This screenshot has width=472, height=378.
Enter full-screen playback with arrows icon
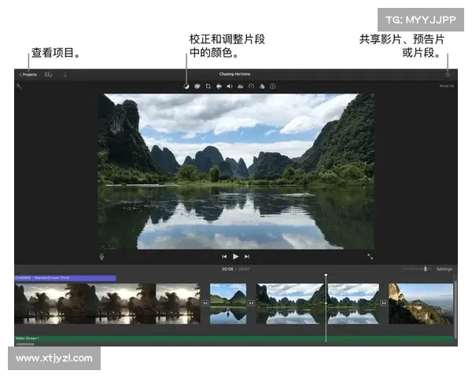371,257
